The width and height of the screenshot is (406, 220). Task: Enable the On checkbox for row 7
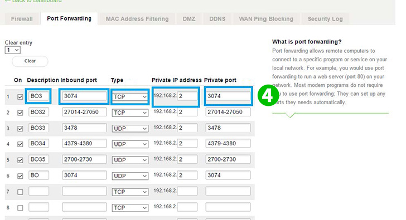[x=20, y=192]
